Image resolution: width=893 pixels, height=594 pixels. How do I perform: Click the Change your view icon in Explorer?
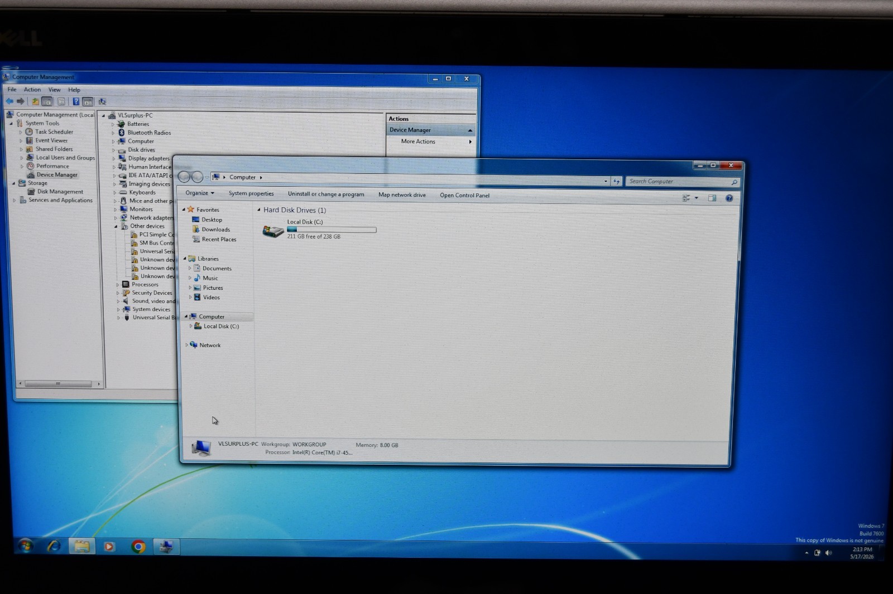click(x=686, y=198)
